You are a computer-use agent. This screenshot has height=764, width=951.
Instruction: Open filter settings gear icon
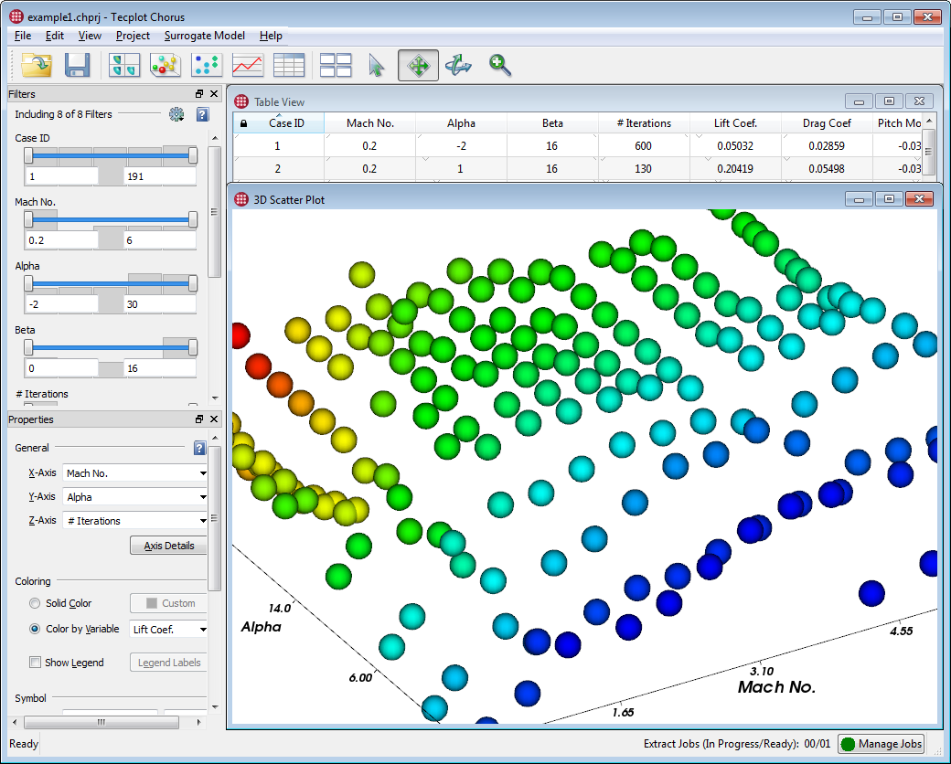click(x=176, y=114)
